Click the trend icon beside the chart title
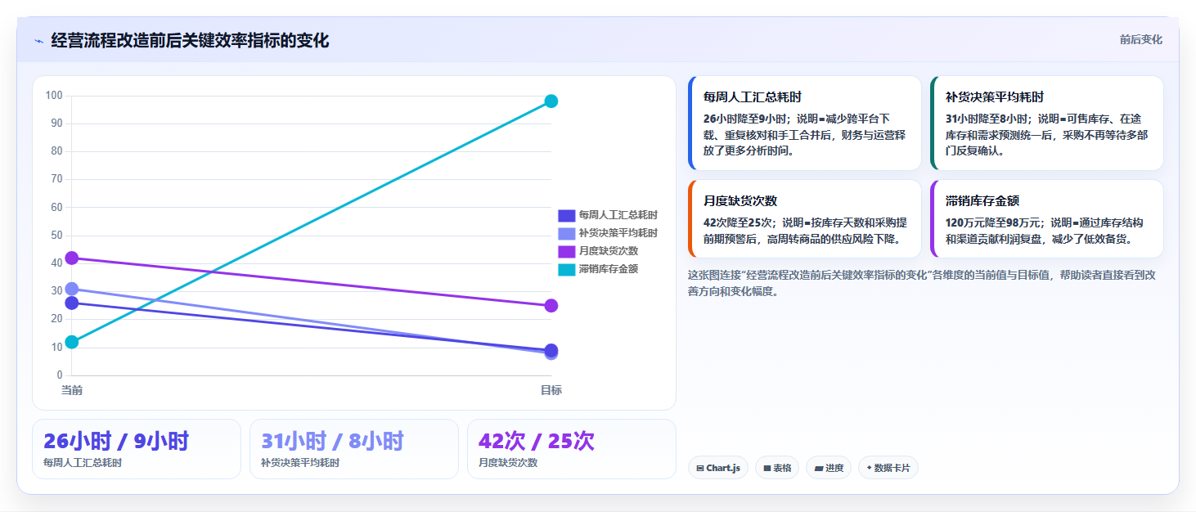Image resolution: width=1196 pixels, height=512 pixels. pyautogui.click(x=38, y=41)
